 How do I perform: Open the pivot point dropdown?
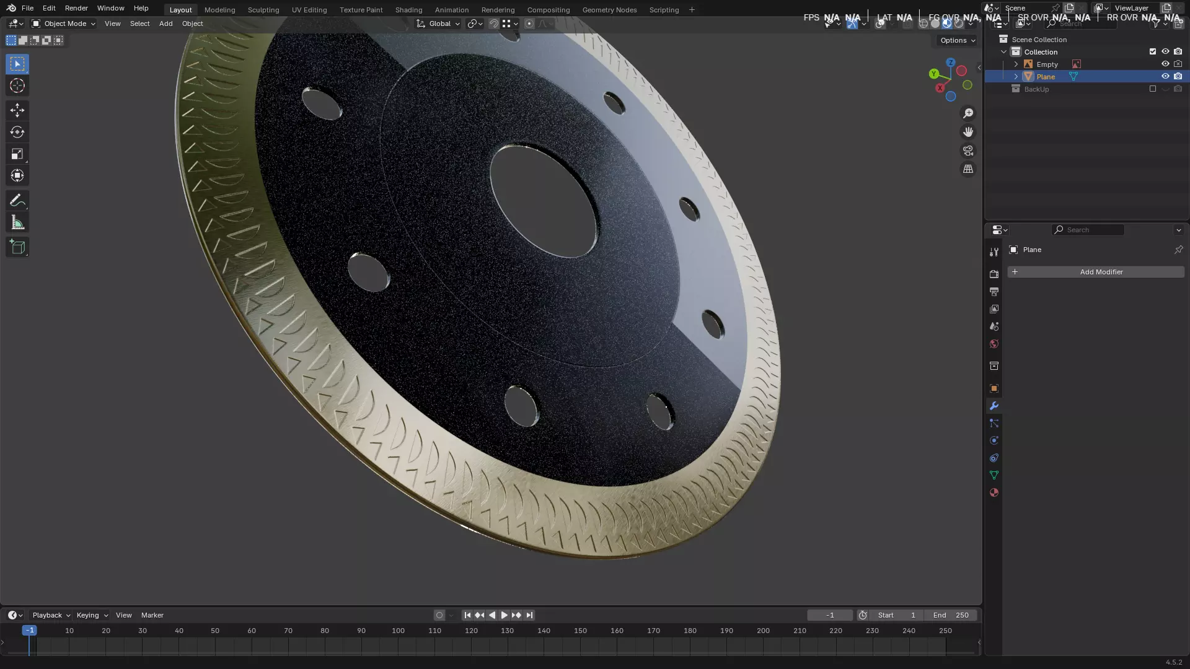tap(475, 24)
